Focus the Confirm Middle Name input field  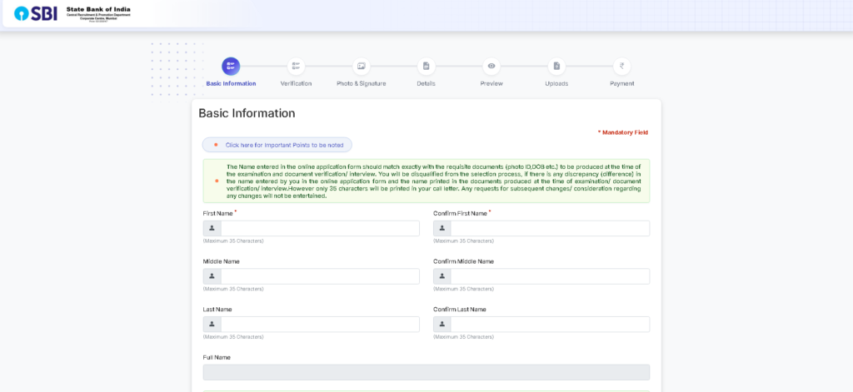[550, 276]
